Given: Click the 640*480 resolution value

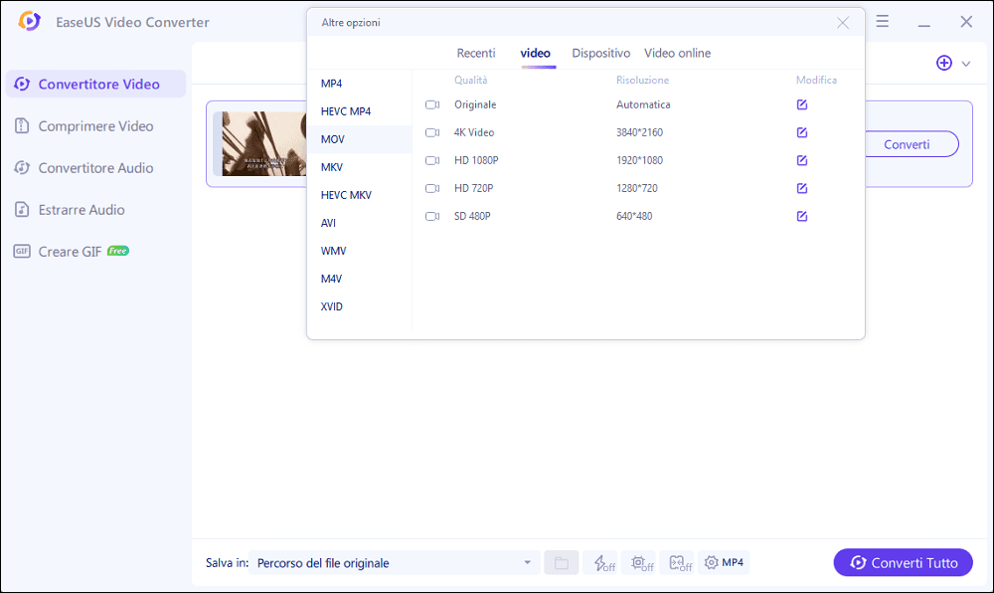Looking at the screenshot, I should coord(634,216).
